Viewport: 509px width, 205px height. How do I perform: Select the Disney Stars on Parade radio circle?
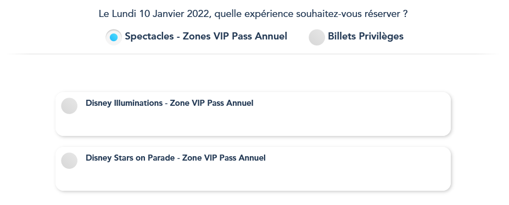pos(70,161)
